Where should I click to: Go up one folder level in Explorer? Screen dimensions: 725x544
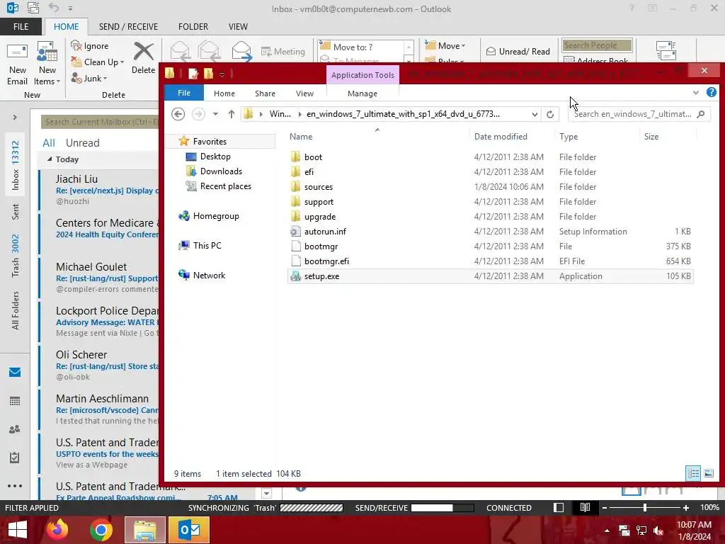click(x=232, y=114)
